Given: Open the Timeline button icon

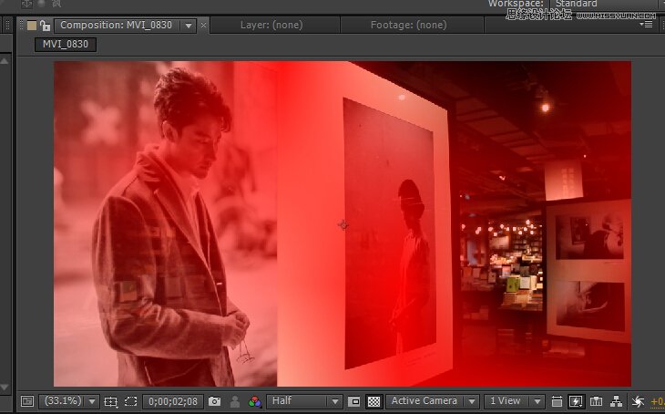Looking at the screenshot, I should pyautogui.click(x=596, y=401).
